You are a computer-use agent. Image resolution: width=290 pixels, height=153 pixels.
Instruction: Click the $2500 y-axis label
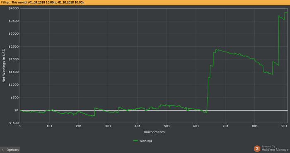click(14, 47)
